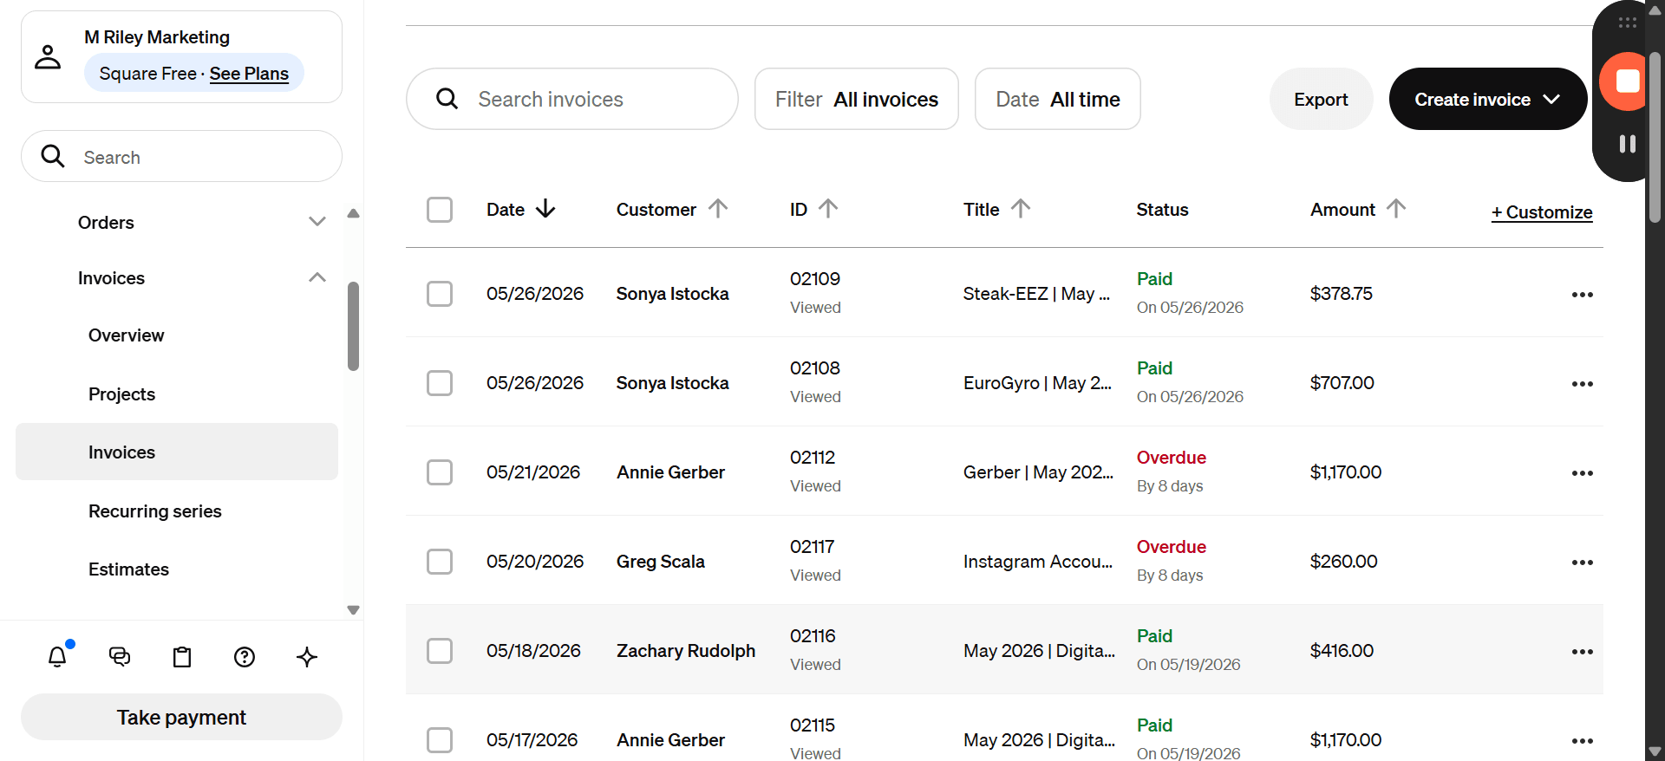1665x761 pixels.
Task: Sort by ID arrow icon
Action: [828, 209]
